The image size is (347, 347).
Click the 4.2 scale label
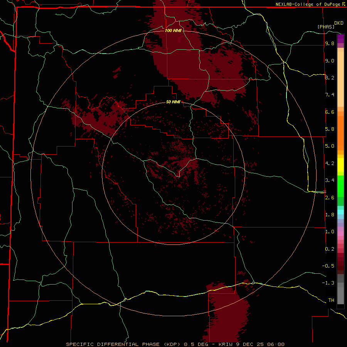[x=330, y=163]
